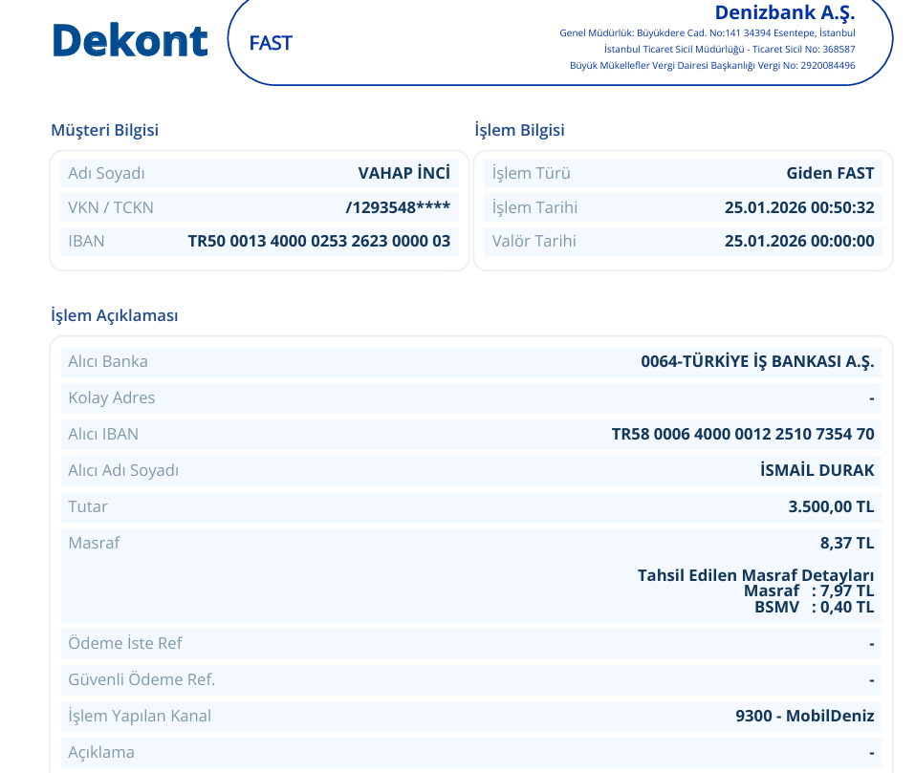Select the Valör Tarihi value 25.01.2026 00:00:00
915x773 pixels.
(799, 242)
